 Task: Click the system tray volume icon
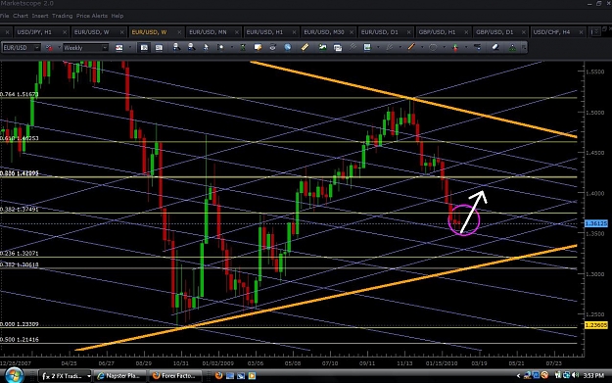point(576,375)
